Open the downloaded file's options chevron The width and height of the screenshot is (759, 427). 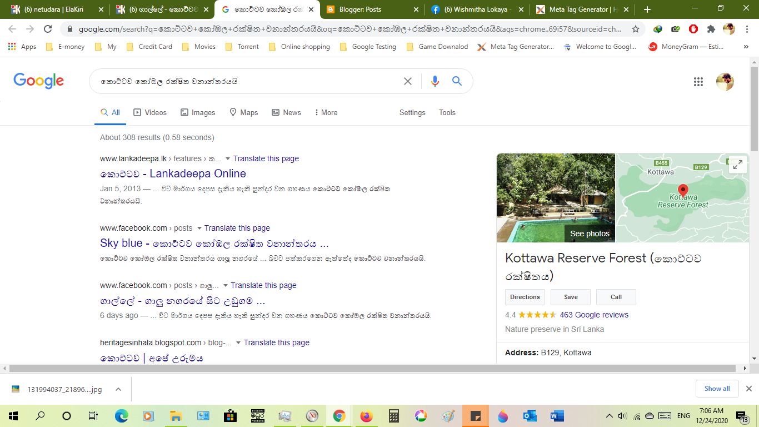[118, 389]
